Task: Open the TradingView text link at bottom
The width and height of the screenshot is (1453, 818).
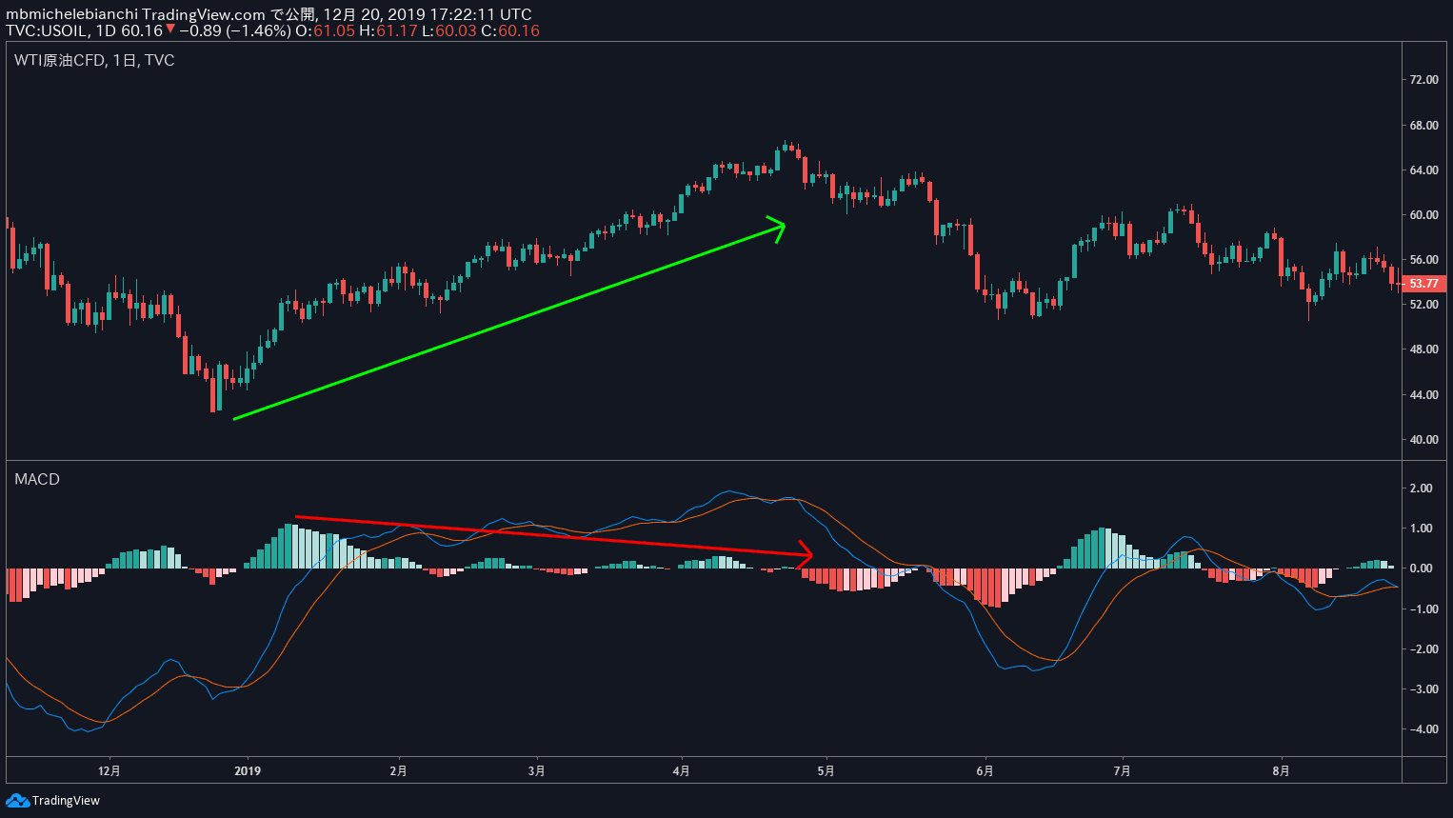Action: [x=66, y=800]
